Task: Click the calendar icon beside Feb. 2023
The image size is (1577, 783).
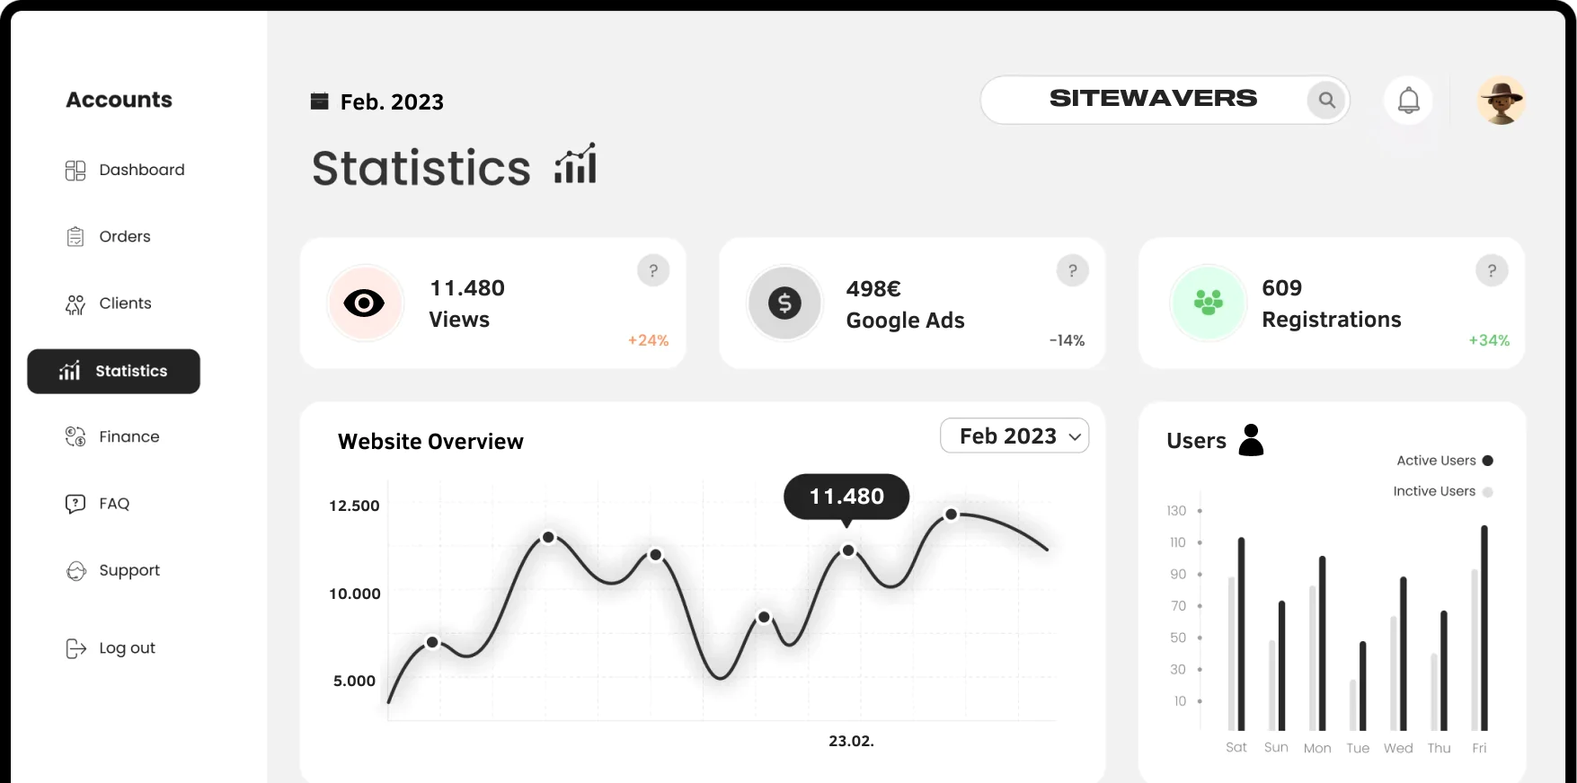Action: tap(319, 101)
